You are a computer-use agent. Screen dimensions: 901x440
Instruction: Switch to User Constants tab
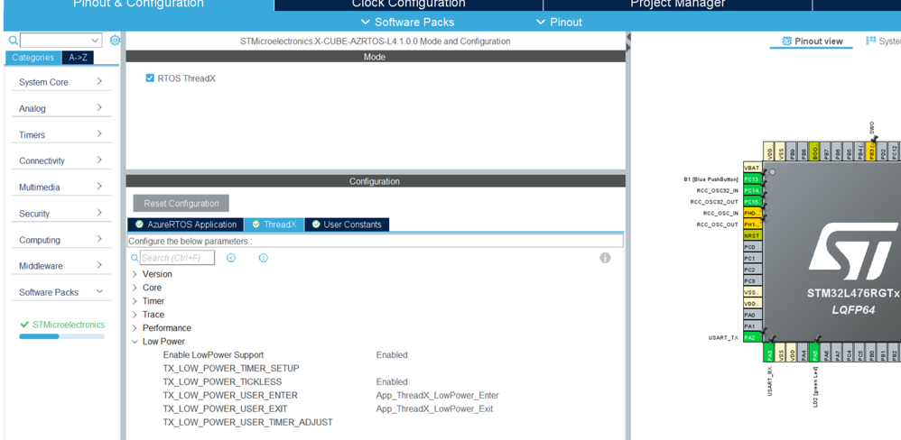coord(347,225)
